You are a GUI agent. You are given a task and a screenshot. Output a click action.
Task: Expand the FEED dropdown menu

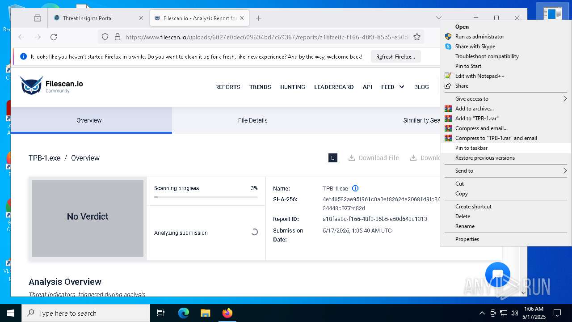(x=393, y=87)
